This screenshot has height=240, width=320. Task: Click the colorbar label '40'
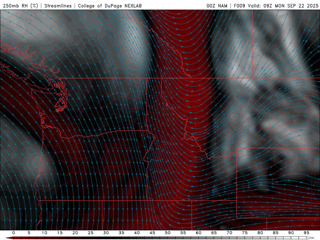tap(137, 233)
